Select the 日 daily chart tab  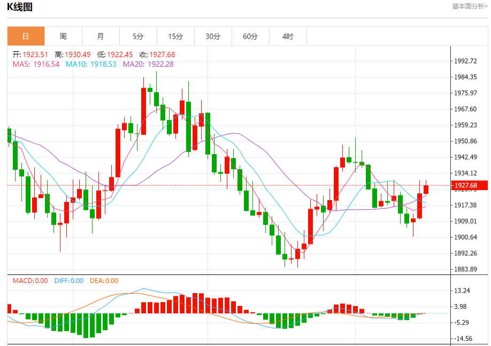(26, 36)
